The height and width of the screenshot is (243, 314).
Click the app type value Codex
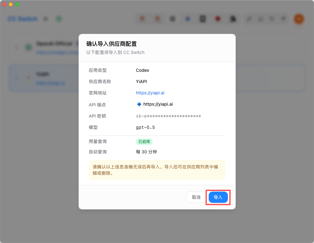click(142, 70)
